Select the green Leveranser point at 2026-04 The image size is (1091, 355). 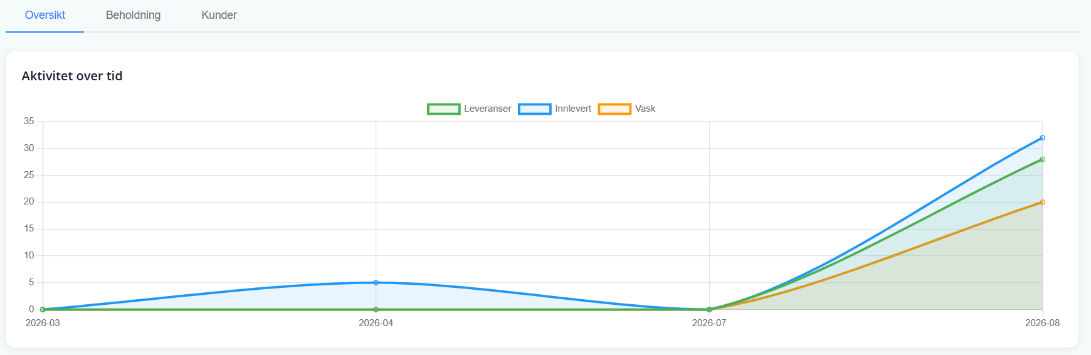pyautogui.click(x=376, y=309)
